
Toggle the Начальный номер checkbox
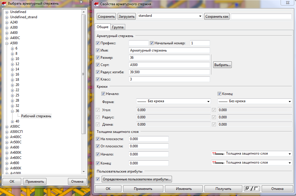[x=152, y=43]
